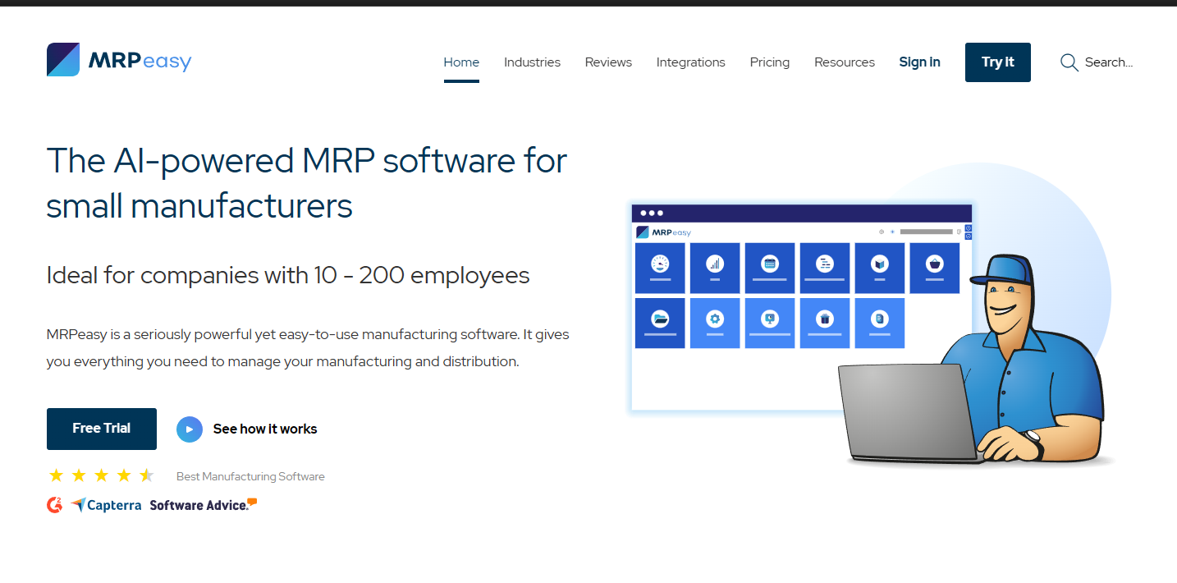Click the document tile in illustration
This screenshot has height=583, width=1177.
tap(880, 323)
